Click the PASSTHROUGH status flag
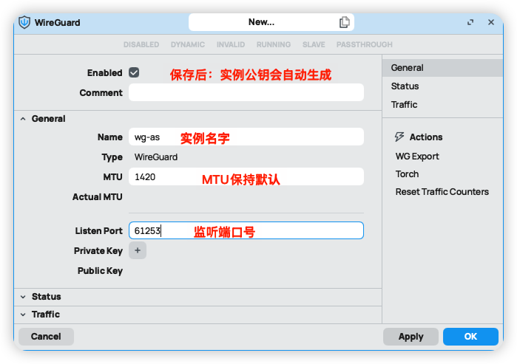Screen dimensions: 517x364 pos(365,45)
